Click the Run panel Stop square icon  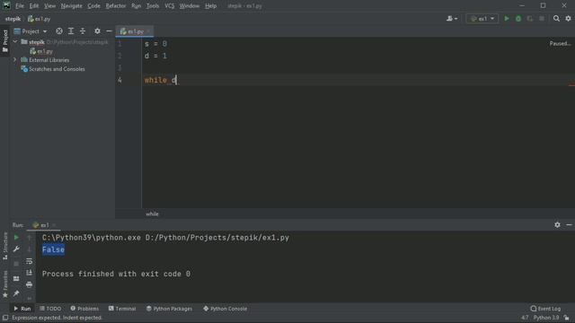[x=16, y=264]
